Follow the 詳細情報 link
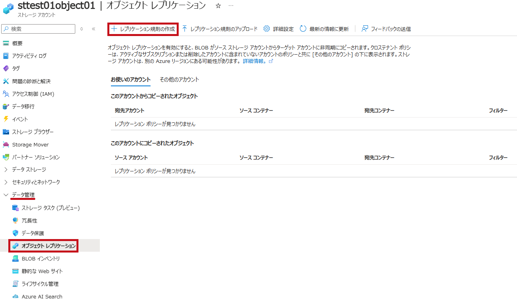The image size is (517, 302). pos(258,61)
